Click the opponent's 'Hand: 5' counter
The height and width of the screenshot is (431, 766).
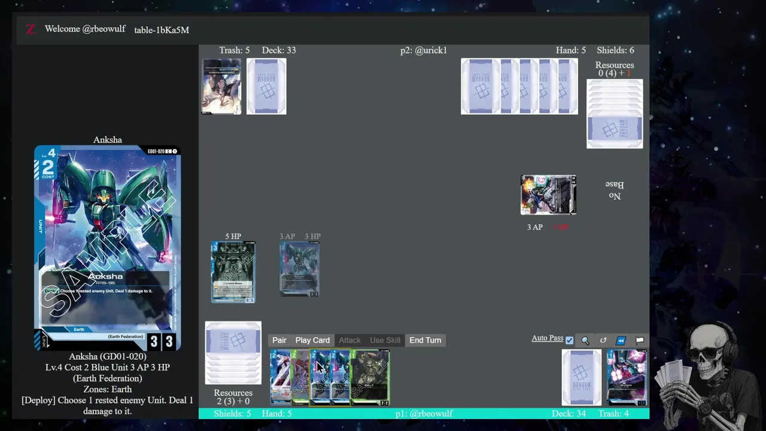pos(571,50)
